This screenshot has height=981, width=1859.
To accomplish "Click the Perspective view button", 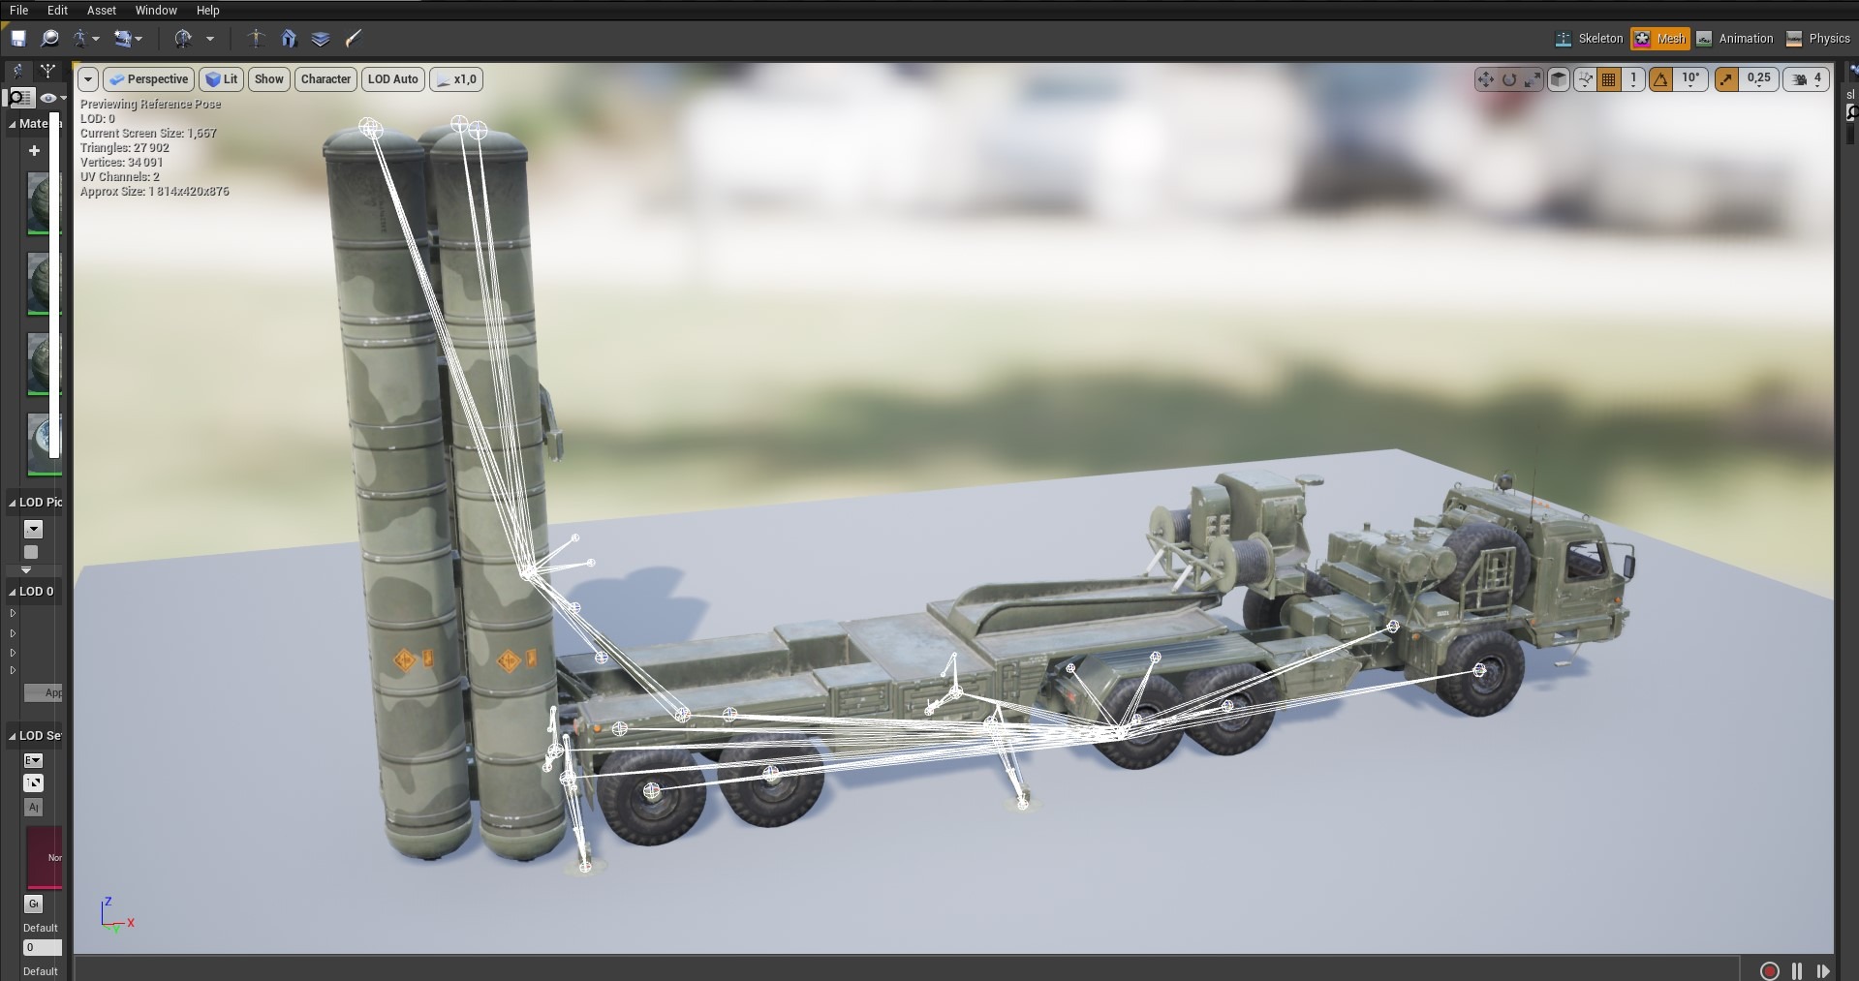I will [x=149, y=79].
